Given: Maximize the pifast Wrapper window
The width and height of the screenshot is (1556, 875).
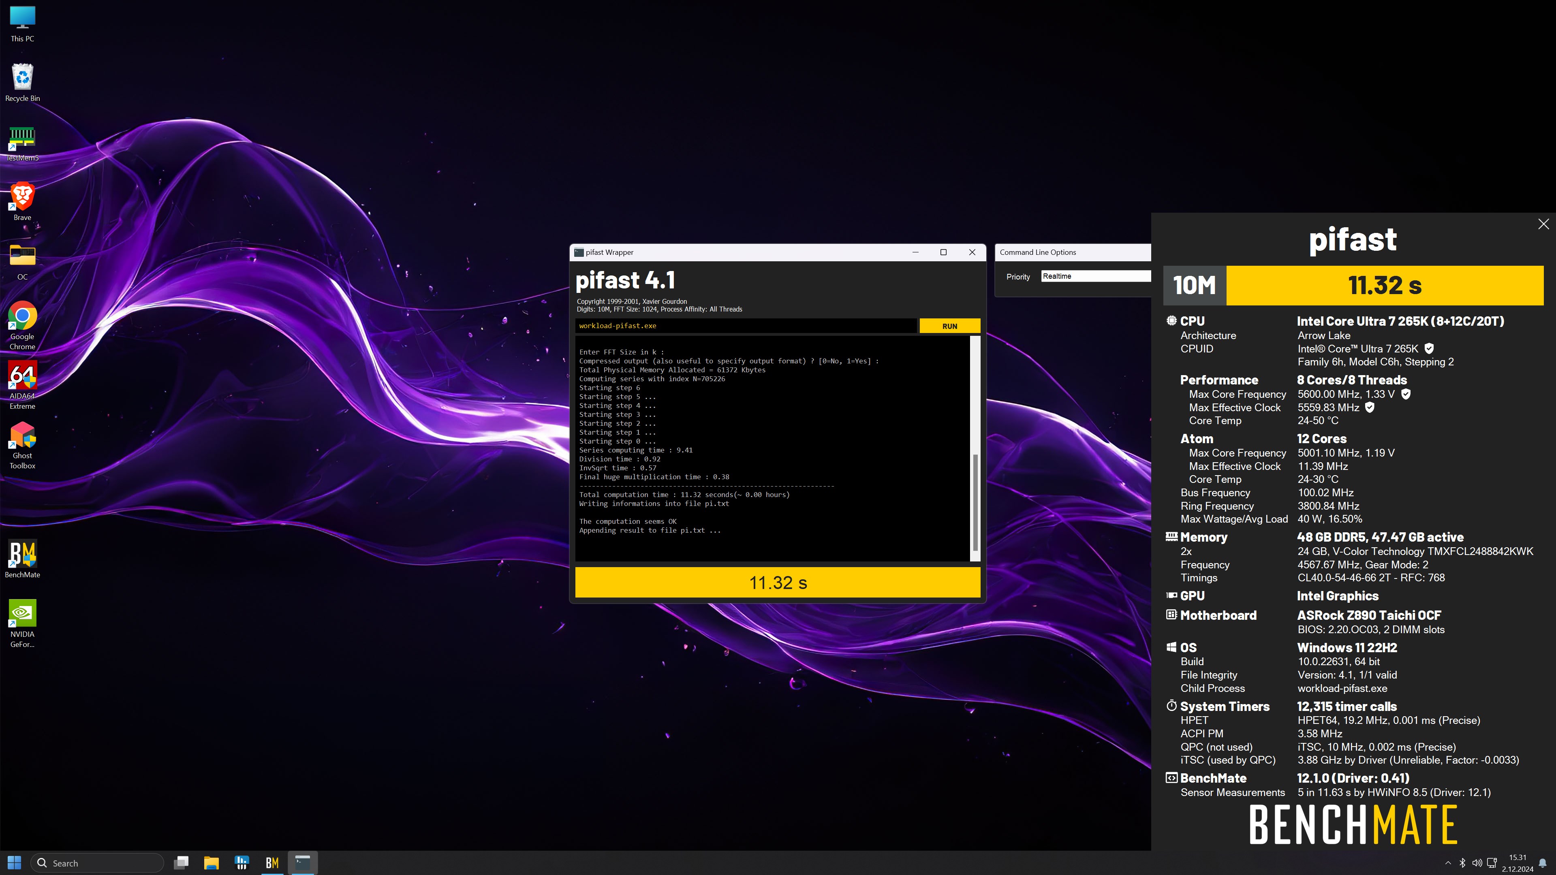Looking at the screenshot, I should tap(943, 252).
